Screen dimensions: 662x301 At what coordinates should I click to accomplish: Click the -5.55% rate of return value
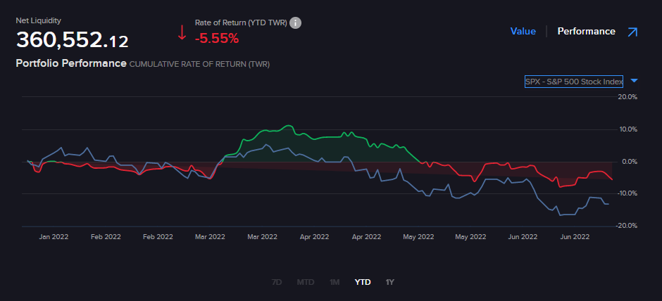point(217,38)
